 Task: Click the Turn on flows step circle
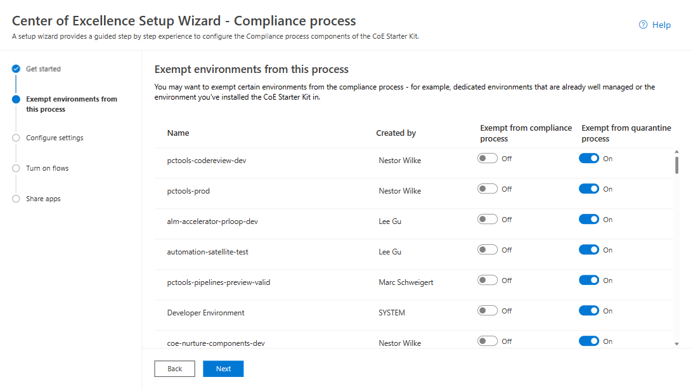(16, 168)
